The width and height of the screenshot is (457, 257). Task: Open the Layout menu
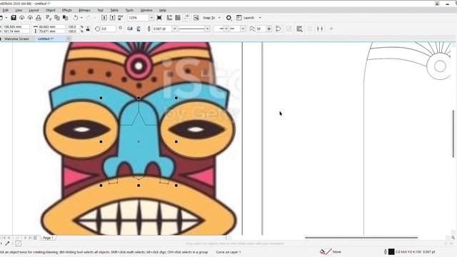pos(34,10)
